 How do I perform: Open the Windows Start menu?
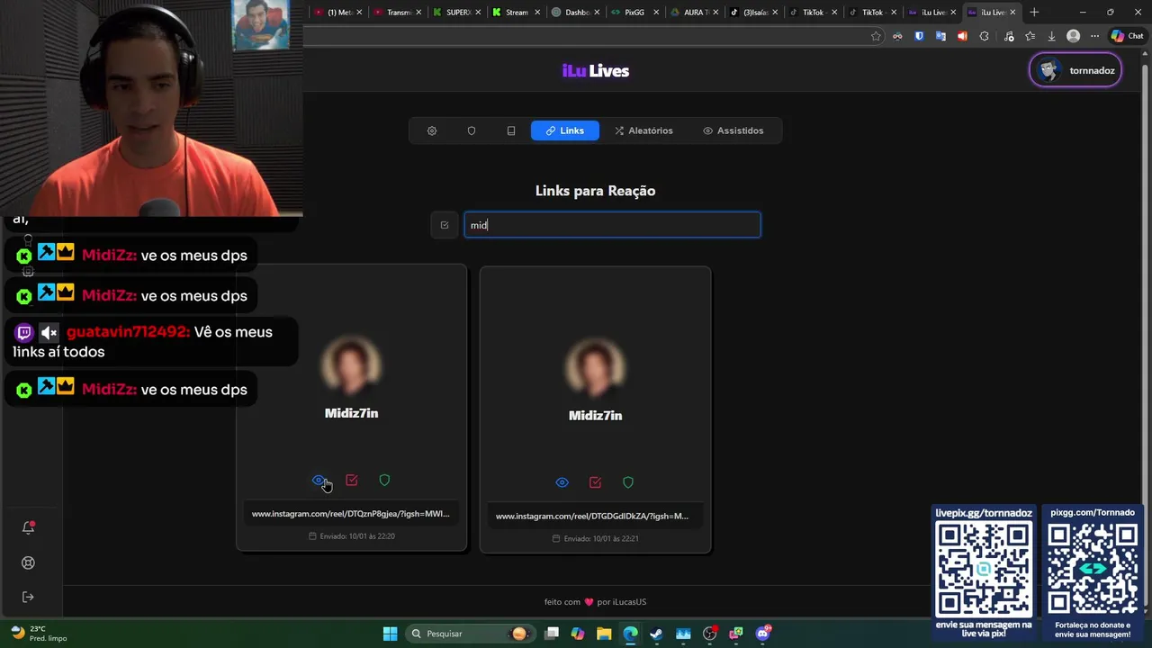point(390,634)
